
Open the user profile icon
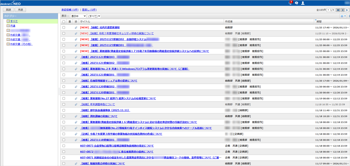(303, 3)
